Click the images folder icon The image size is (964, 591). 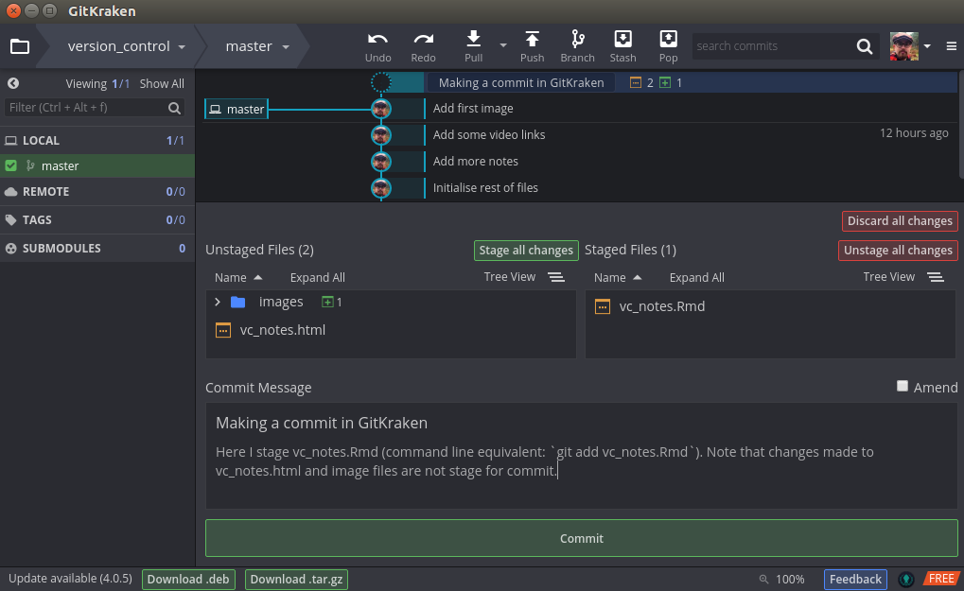click(238, 302)
